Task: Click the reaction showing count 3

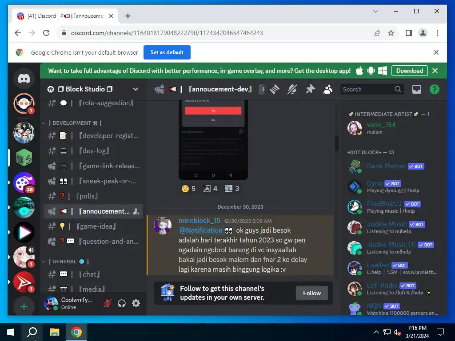Action: [232, 189]
